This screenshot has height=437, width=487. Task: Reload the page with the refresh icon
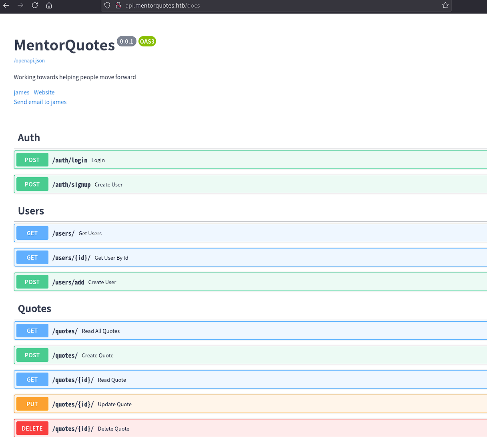tap(35, 6)
